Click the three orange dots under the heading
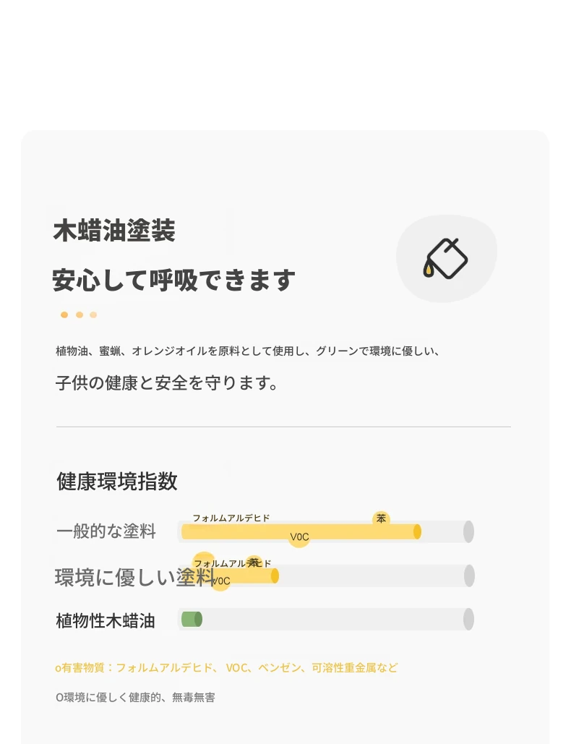Viewport: 571px width, 744px height. pyautogui.click(x=79, y=315)
